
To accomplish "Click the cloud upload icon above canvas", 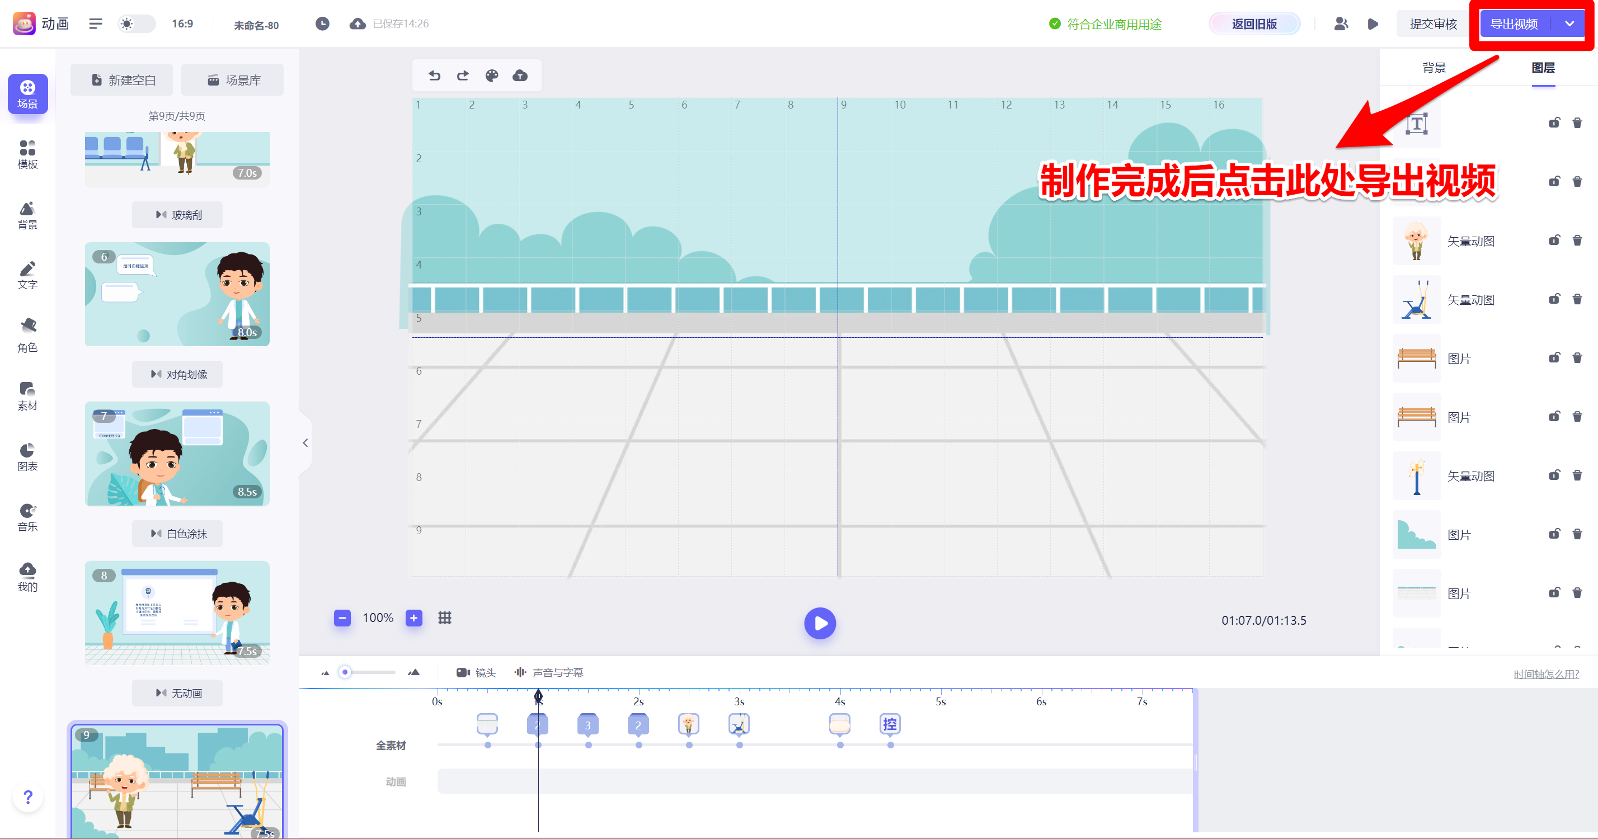I will click(520, 76).
